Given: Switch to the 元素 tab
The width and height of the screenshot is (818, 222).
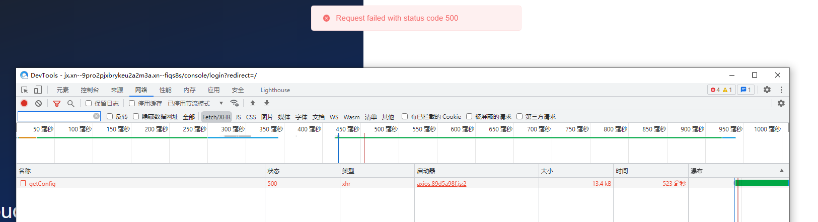Looking at the screenshot, I should pos(62,90).
